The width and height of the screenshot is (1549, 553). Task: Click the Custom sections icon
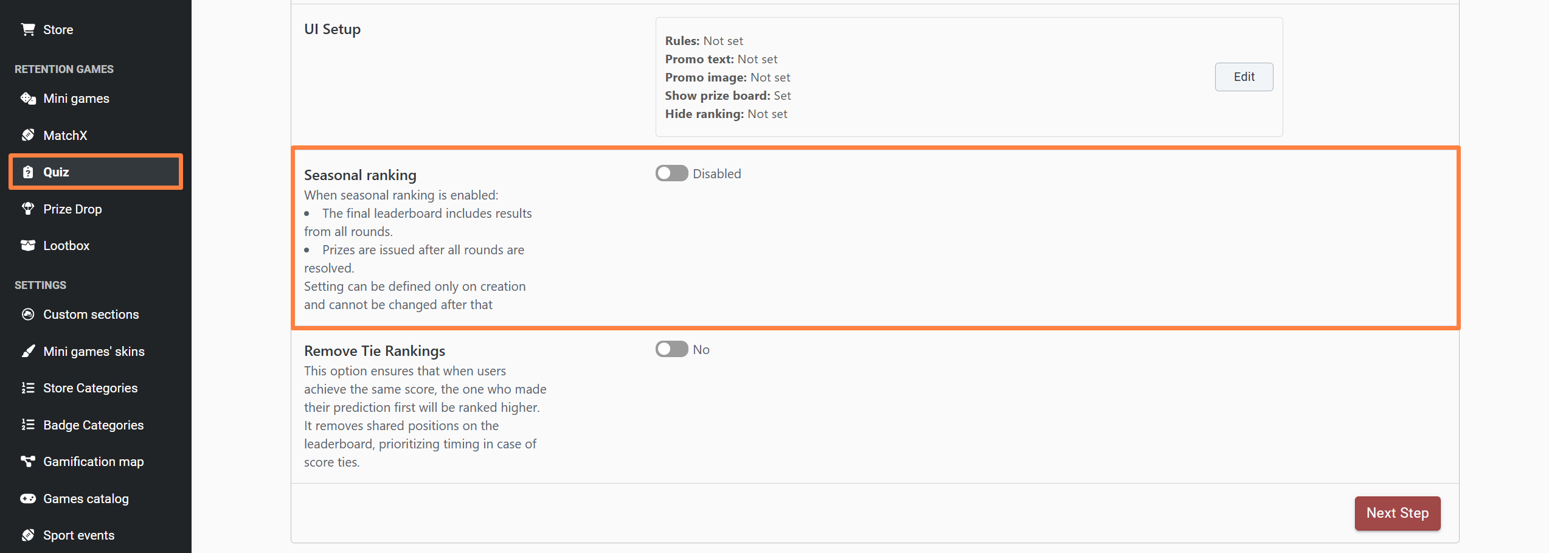(28, 315)
